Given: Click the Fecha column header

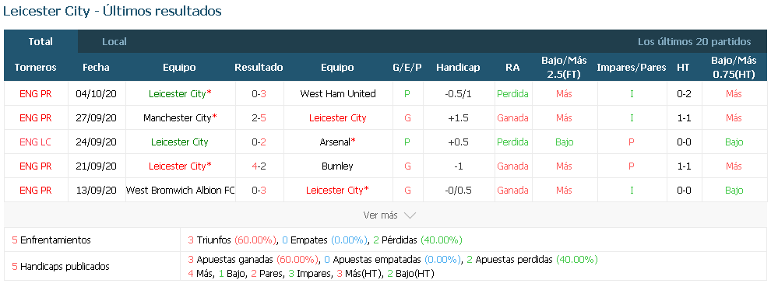Looking at the screenshot, I should [96, 68].
